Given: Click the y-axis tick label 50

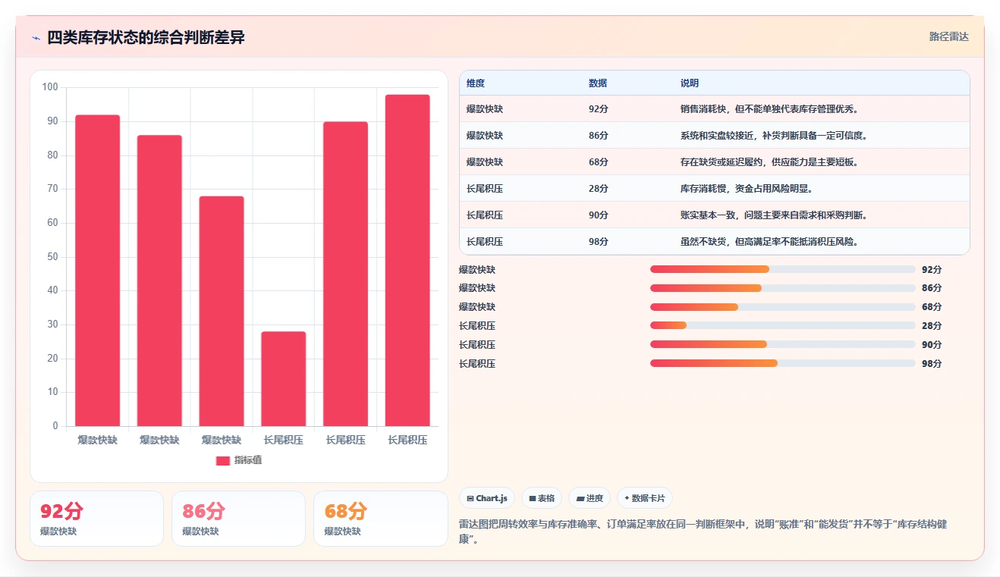Looking at the screenshot, I should pyautogui.click(x=53, y=257).
